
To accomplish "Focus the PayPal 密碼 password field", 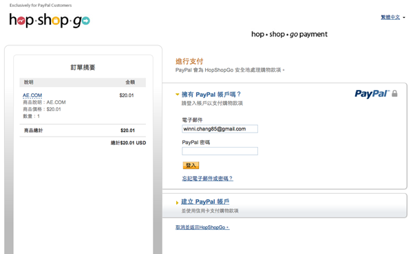I will pyautogui.click(x=220, y=151).
